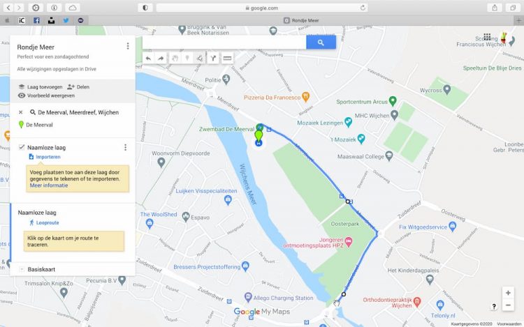The image size is (524, 327).
Task: Click the add directions tool
Action: click(213, 59)
